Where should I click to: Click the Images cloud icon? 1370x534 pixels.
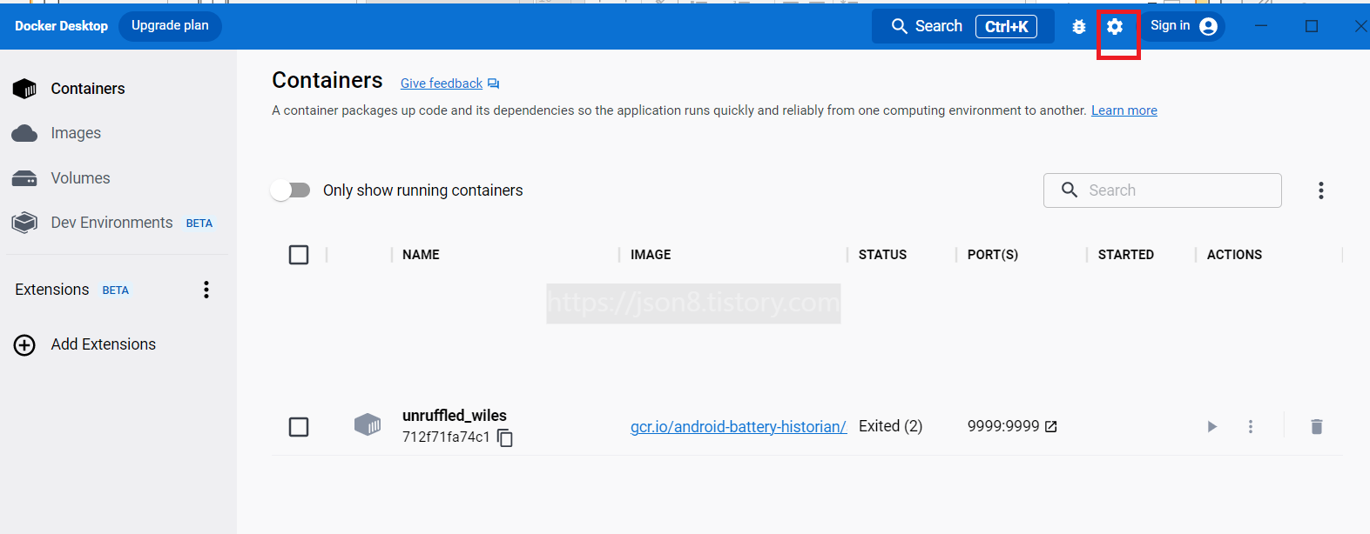[24, 133]
